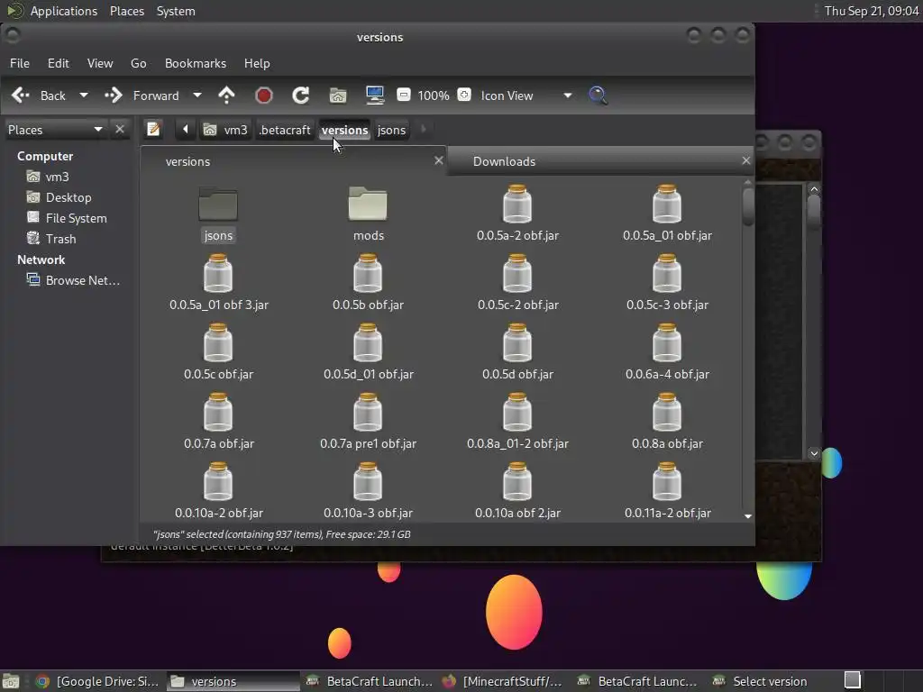Close the Downloads tab
This screenshot has height=692, width=923.
point(745,160)
